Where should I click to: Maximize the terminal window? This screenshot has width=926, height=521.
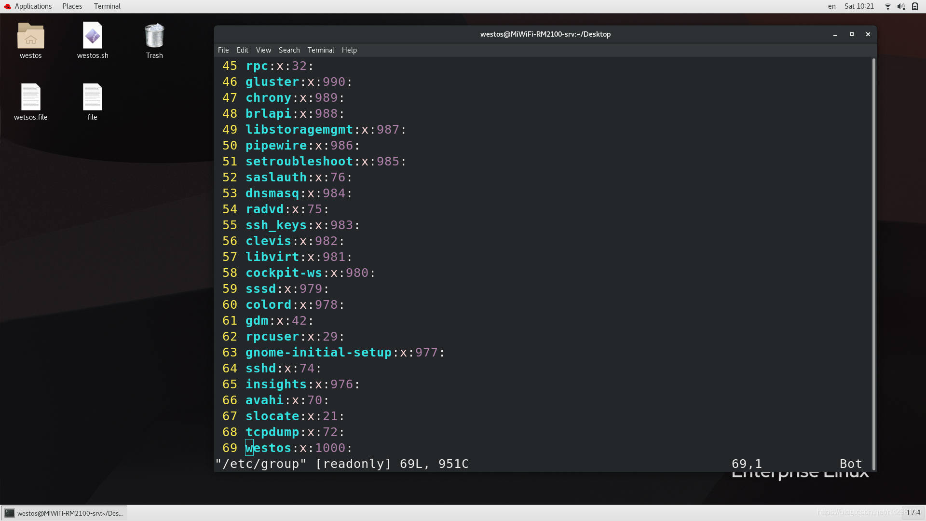(852, 34)
